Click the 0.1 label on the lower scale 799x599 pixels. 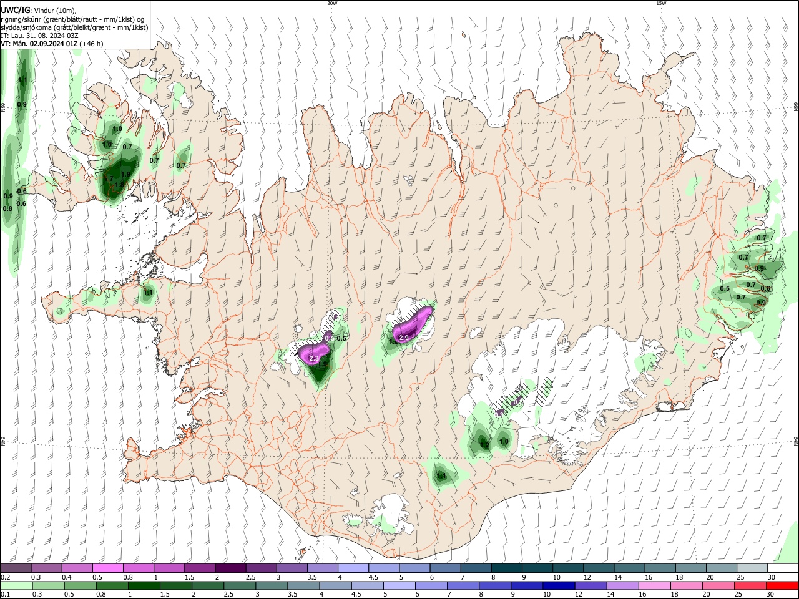4,595
